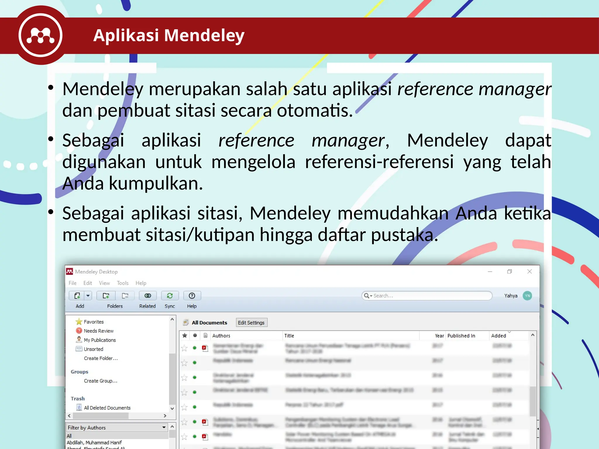Toggle read status dot on second document
The height and width of the screenshot is (449, 599).
click(194, 362)
